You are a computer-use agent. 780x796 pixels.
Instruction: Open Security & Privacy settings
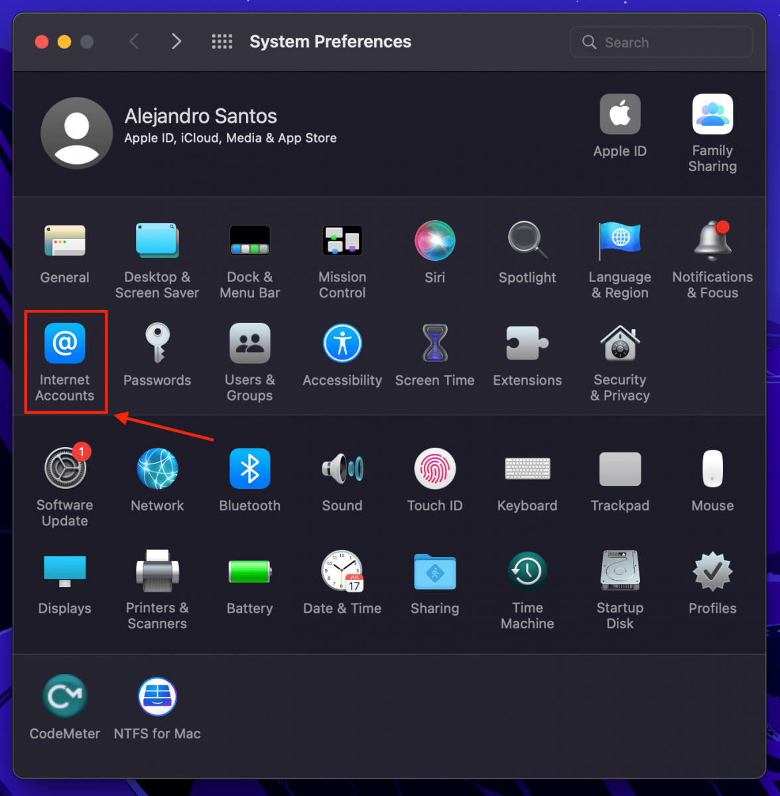619,343
